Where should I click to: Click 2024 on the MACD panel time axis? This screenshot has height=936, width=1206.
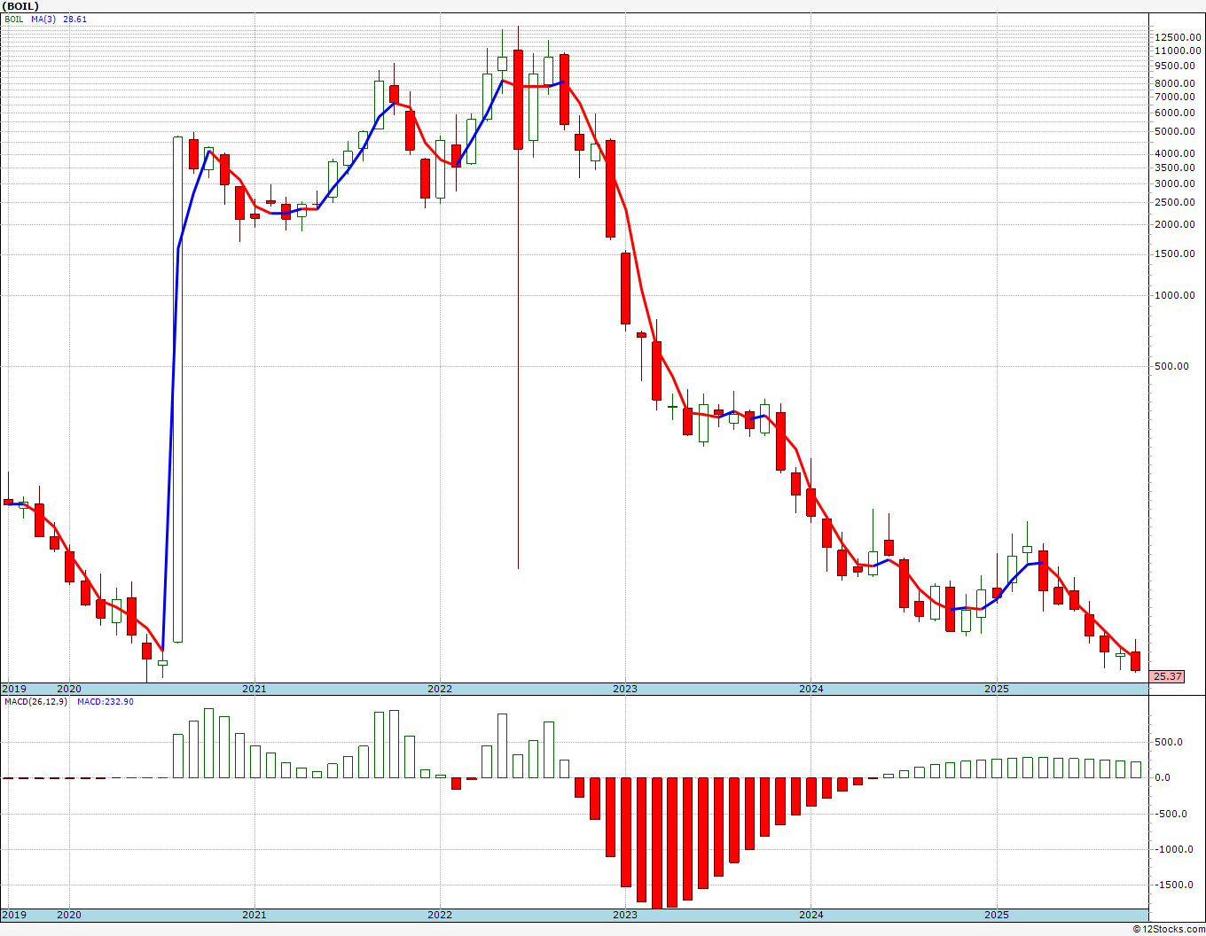click(x=811, y=915)
